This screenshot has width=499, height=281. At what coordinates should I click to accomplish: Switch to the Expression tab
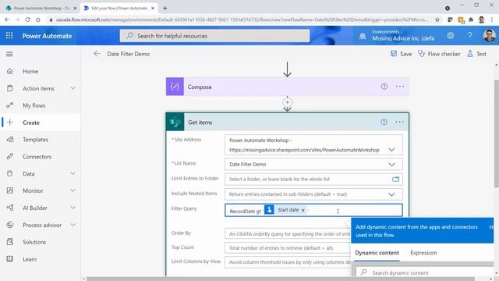click(x=423, y=253)
